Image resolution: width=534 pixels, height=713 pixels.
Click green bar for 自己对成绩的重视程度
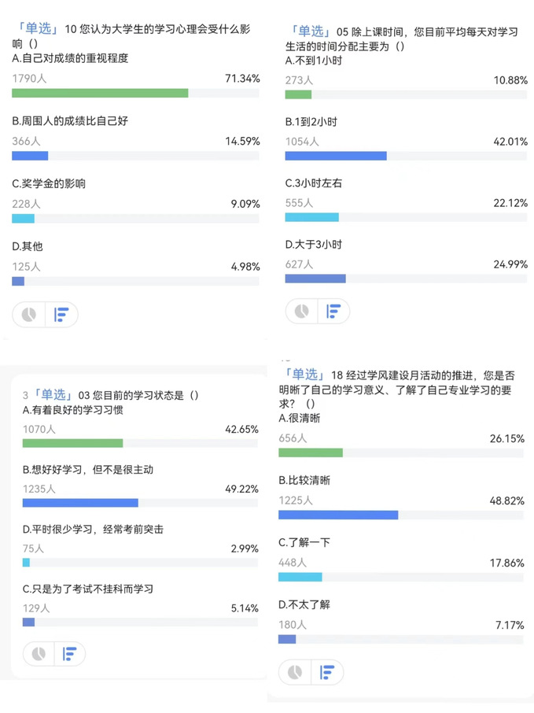[100, 93]
